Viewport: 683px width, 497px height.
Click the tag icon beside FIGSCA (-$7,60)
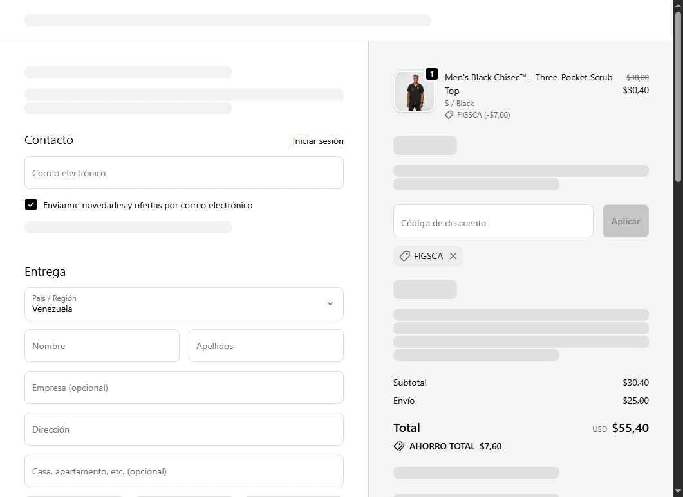pyautogui.click(x=449, y=115)
